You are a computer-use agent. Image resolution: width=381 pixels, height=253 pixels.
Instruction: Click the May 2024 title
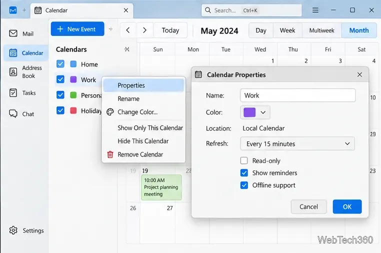219,31
